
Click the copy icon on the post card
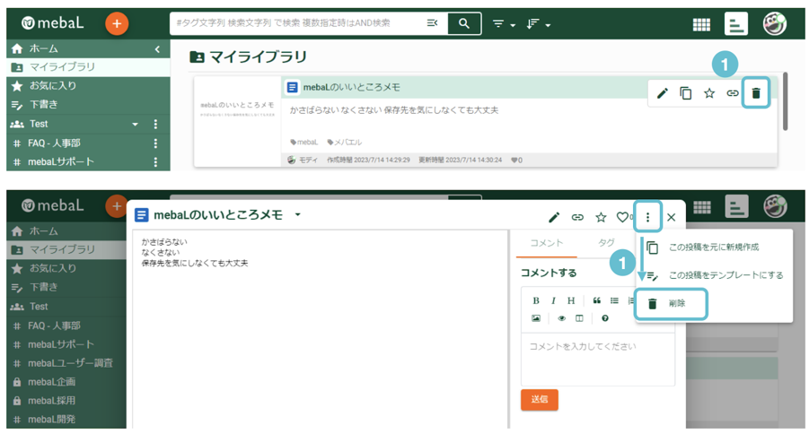(x=686, y=93)
